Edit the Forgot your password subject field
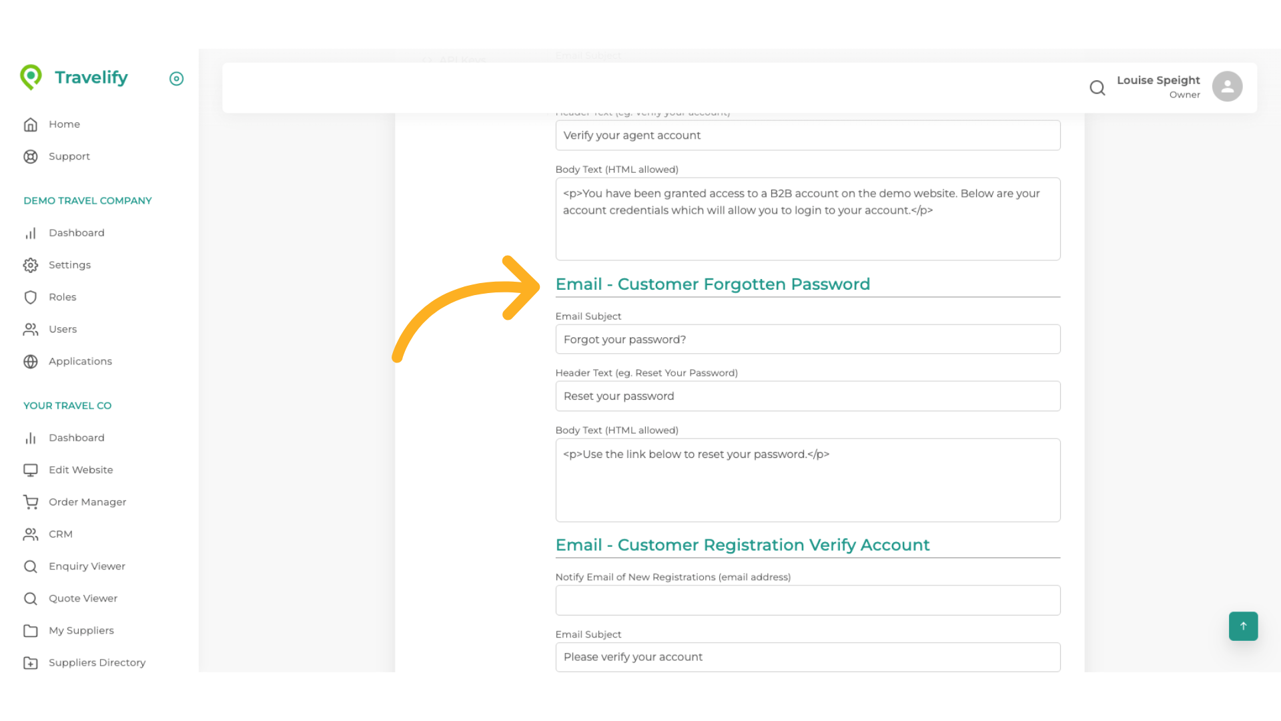1281x721 pixels. [807, 339]
